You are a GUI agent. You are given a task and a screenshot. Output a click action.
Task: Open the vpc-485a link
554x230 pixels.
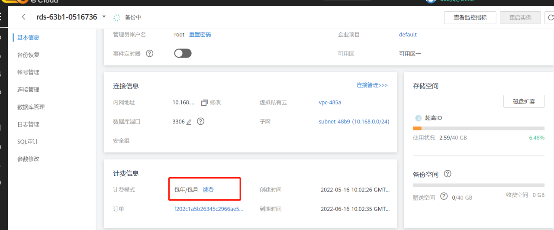tap(330, 103)
